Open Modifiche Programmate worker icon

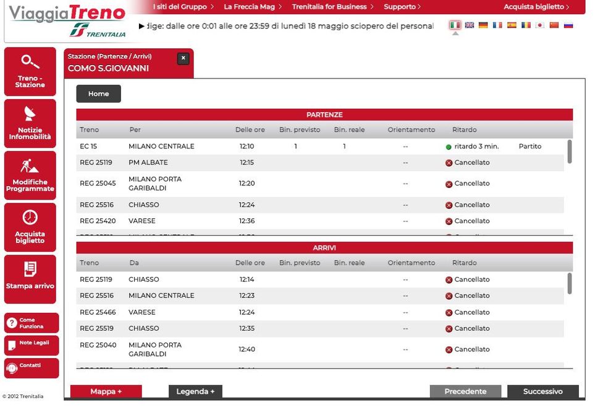pyautogui.click(x=30, y=166)
